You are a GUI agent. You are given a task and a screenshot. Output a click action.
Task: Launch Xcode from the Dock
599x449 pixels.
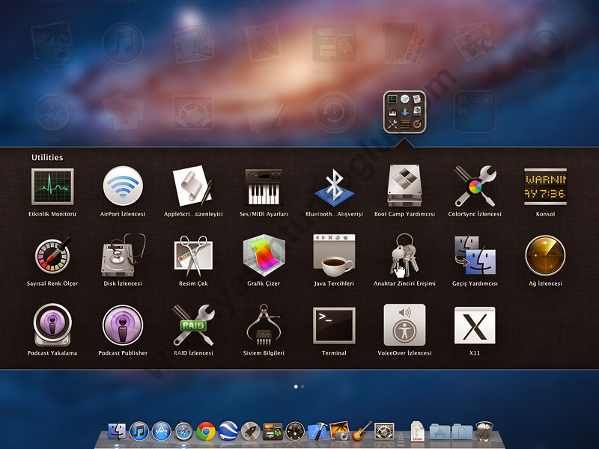(x=317, y=432)
